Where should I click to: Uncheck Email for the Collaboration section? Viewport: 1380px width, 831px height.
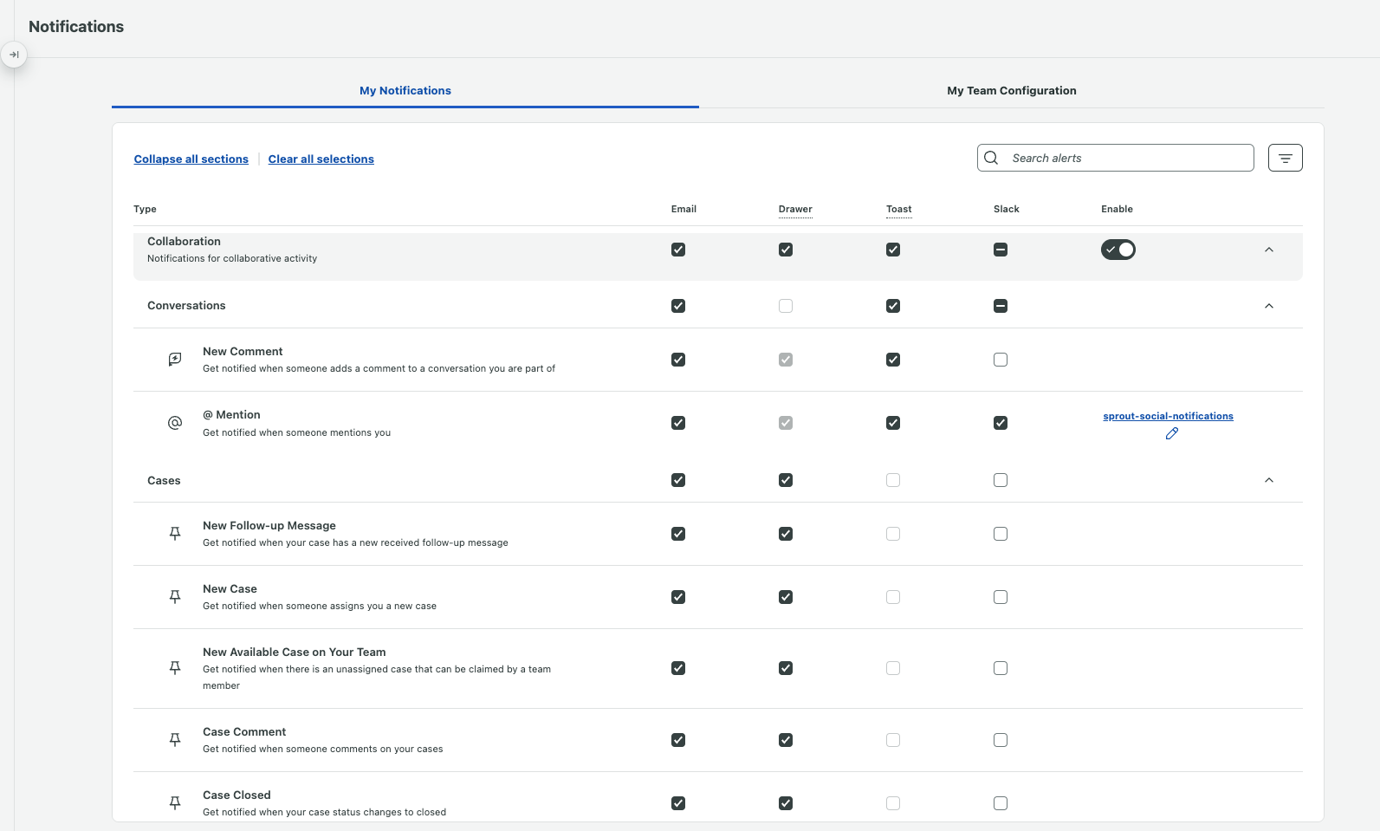pos(678,250)
